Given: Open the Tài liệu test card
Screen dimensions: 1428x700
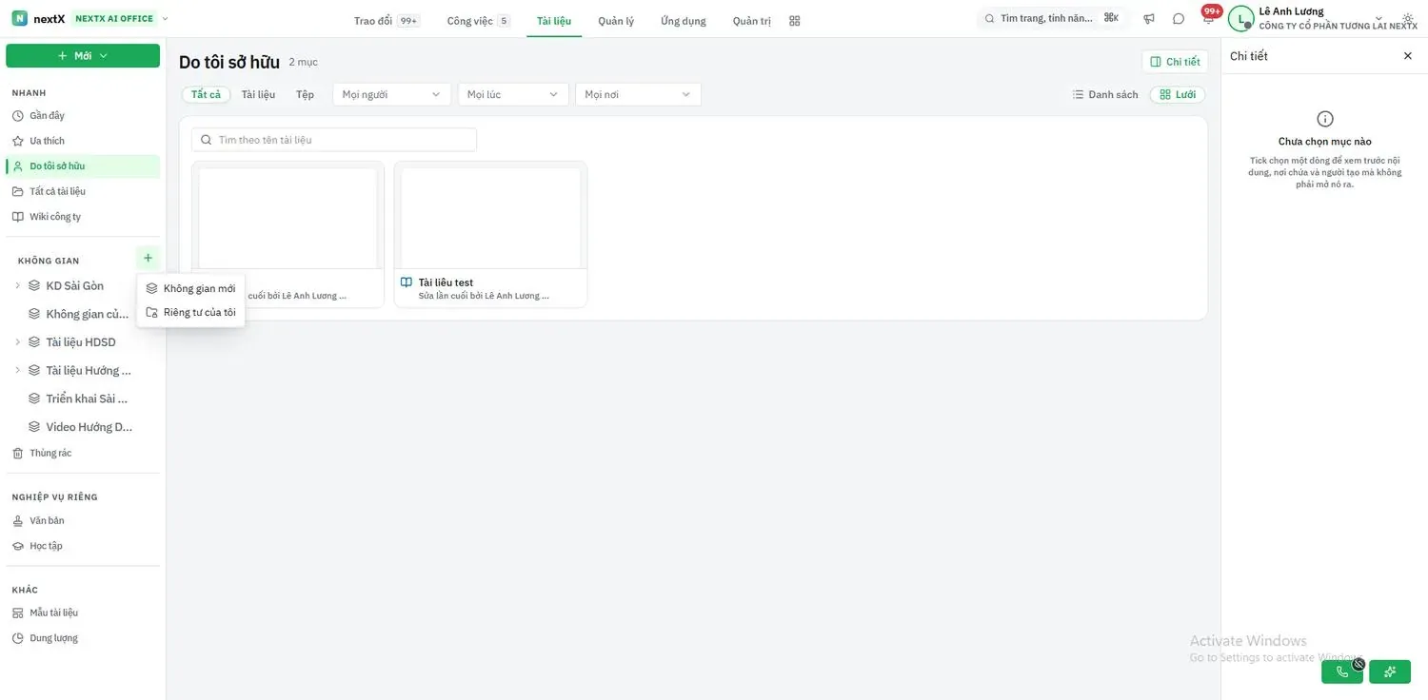Looking at the screenshot, I should 491,234.
